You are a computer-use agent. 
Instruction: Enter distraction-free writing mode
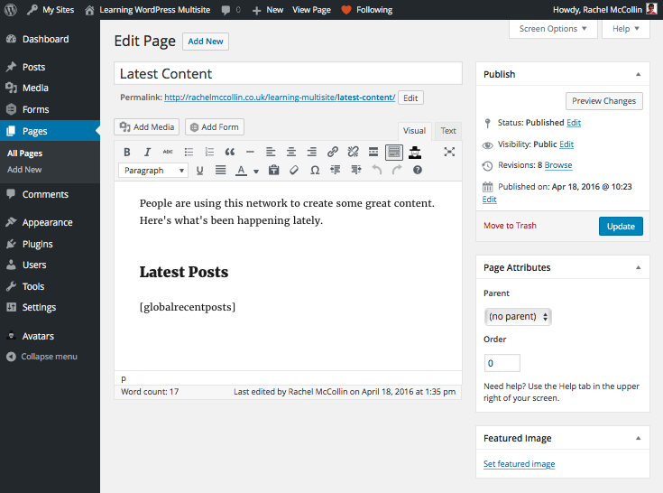coord(449,152)
